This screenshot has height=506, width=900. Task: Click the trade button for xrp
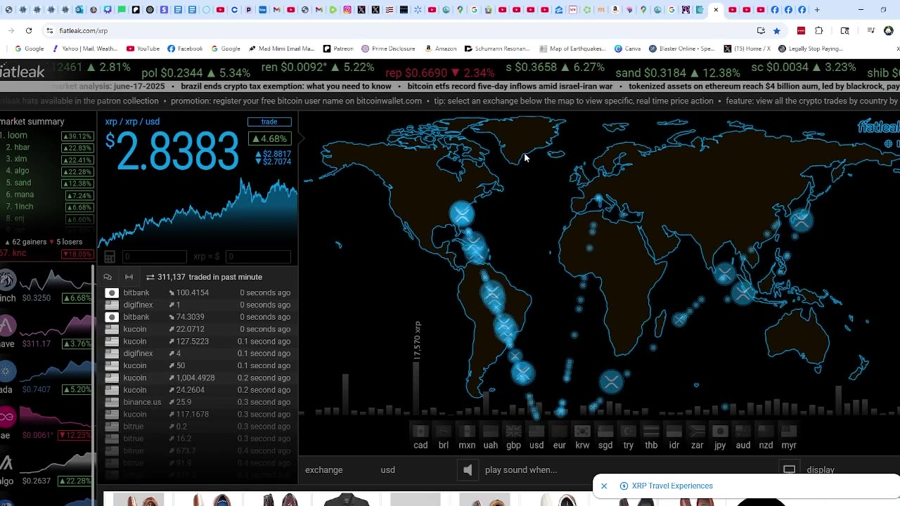[x=269, y=122]
